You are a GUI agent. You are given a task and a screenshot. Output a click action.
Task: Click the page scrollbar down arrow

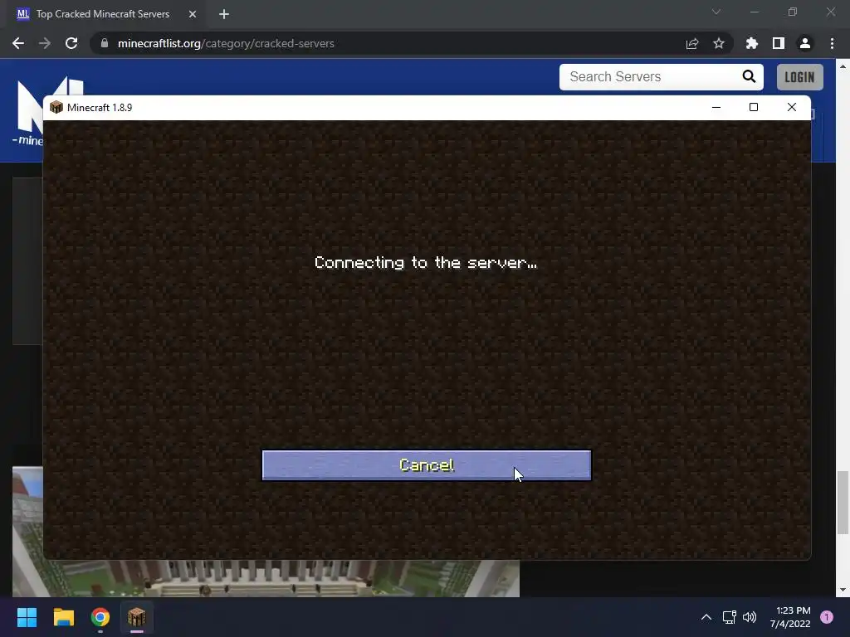point(843,590)
